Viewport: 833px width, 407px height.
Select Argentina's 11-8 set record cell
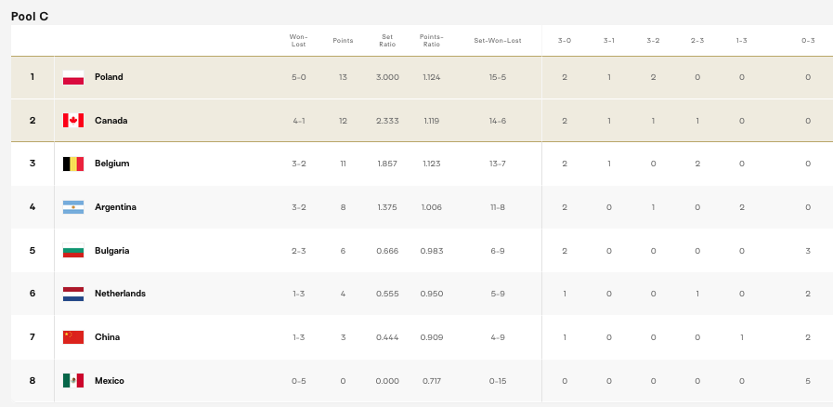[x=497, y=207]
